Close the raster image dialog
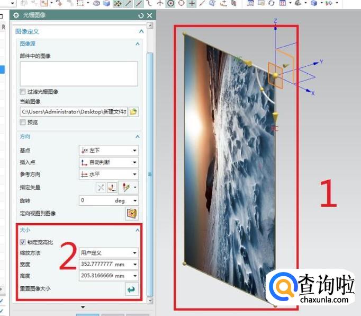This screenshot has height=316, width=361. [x=150, y=15]
